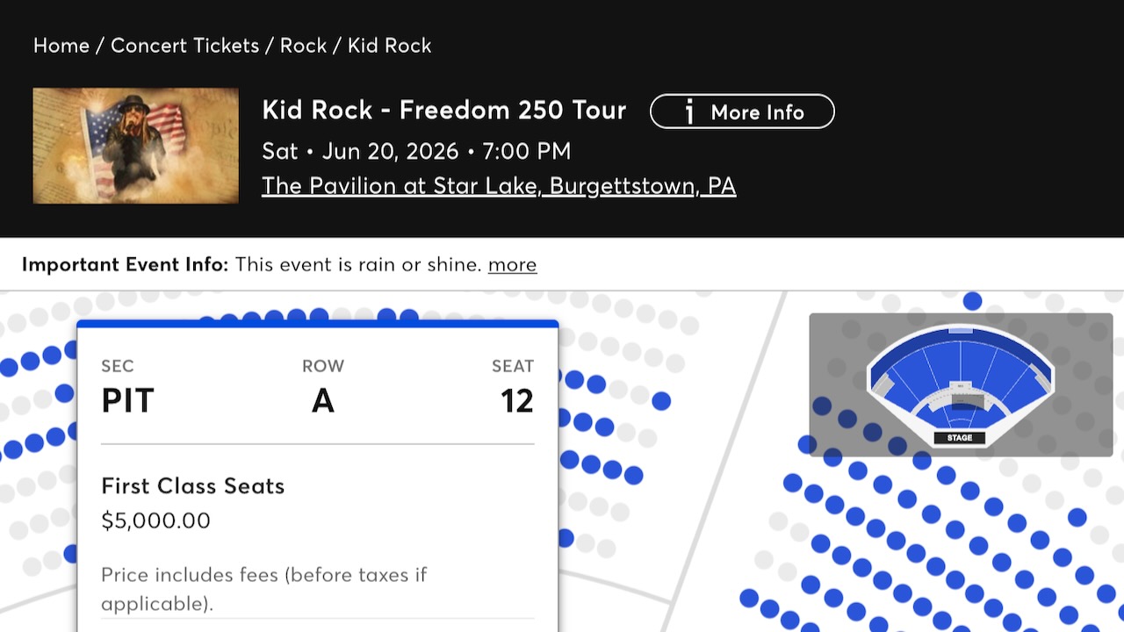Go to the Rock category breadcrumb

click(x=303, y=45)
